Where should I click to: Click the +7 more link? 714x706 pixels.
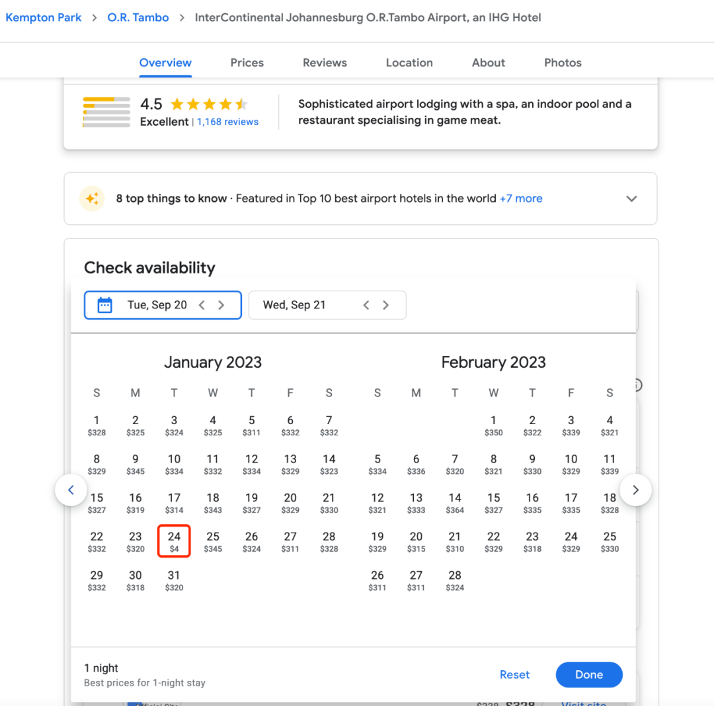click(x=521, y=199)
